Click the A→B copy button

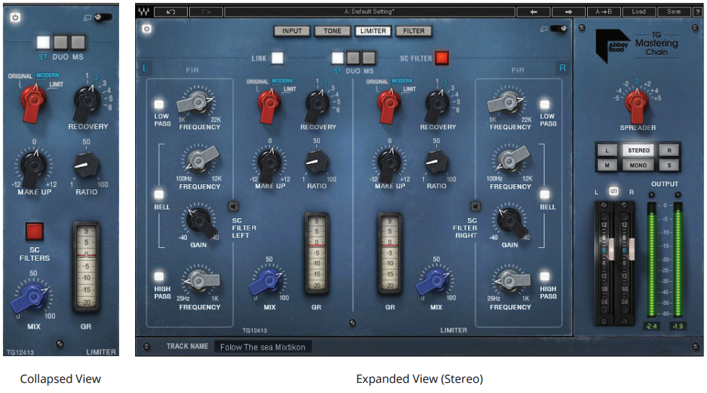[x=604, y=12]
